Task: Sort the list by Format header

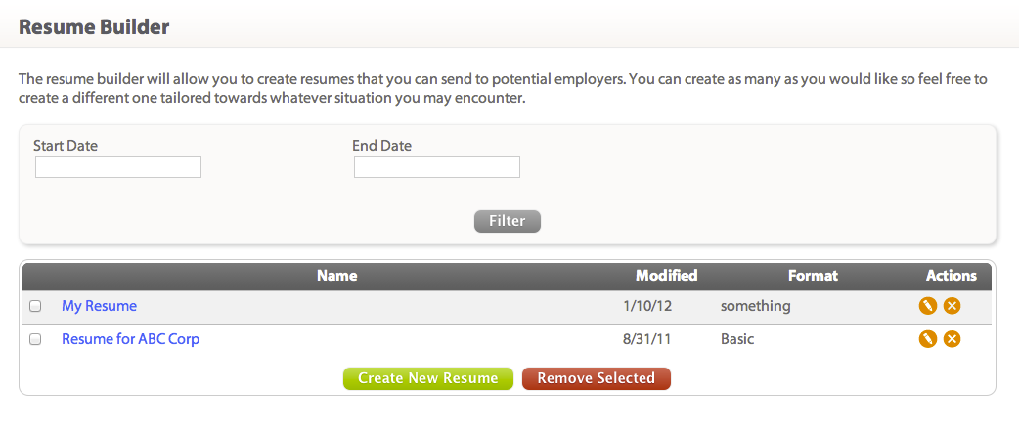Action: click(x=813, y=276)
